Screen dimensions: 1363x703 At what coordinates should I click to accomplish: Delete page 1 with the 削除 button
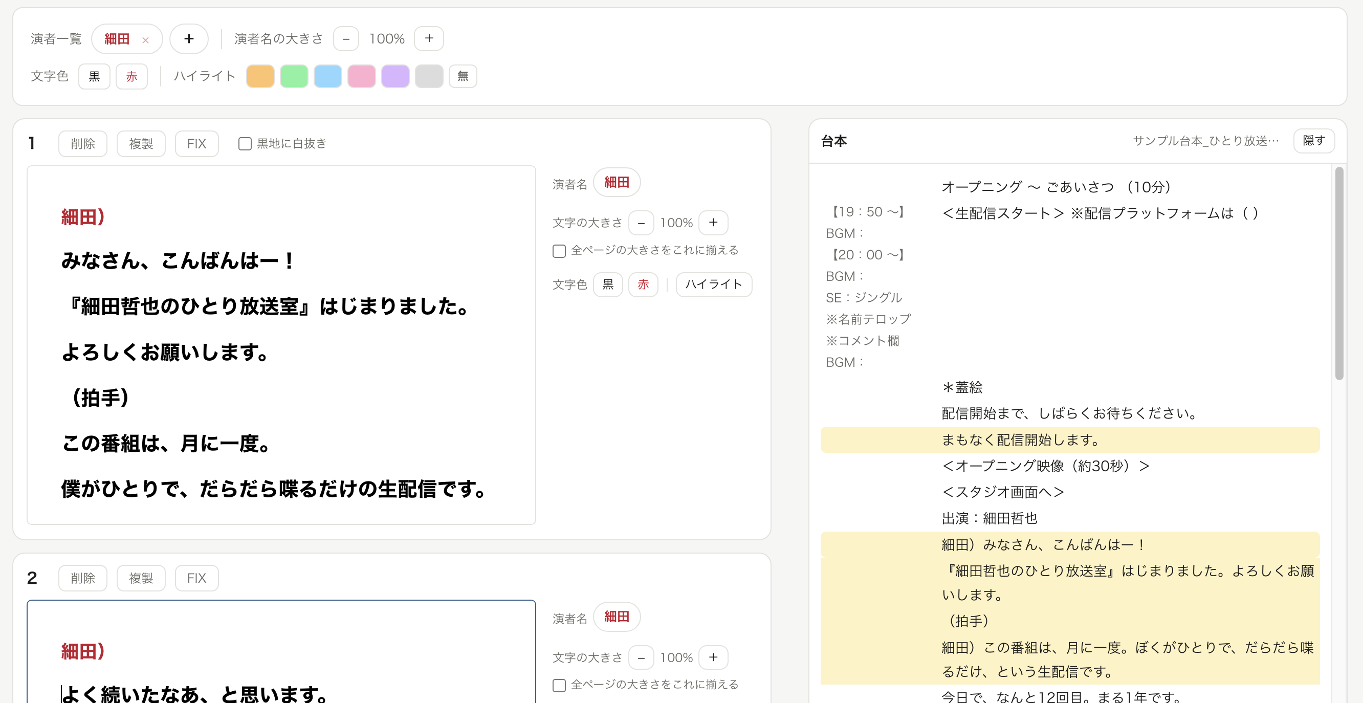[83, 144]
